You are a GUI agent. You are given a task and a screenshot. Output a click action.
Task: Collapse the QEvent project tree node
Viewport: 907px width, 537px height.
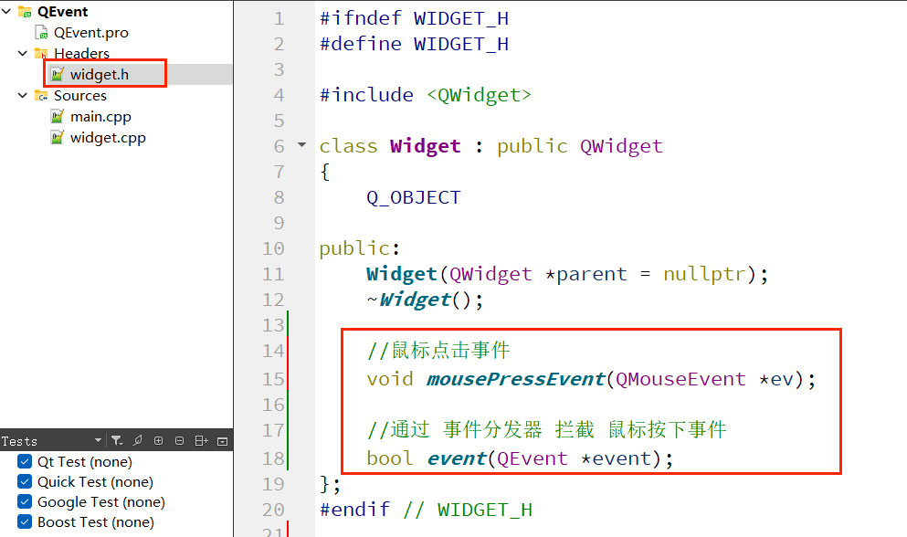(6, 11)
